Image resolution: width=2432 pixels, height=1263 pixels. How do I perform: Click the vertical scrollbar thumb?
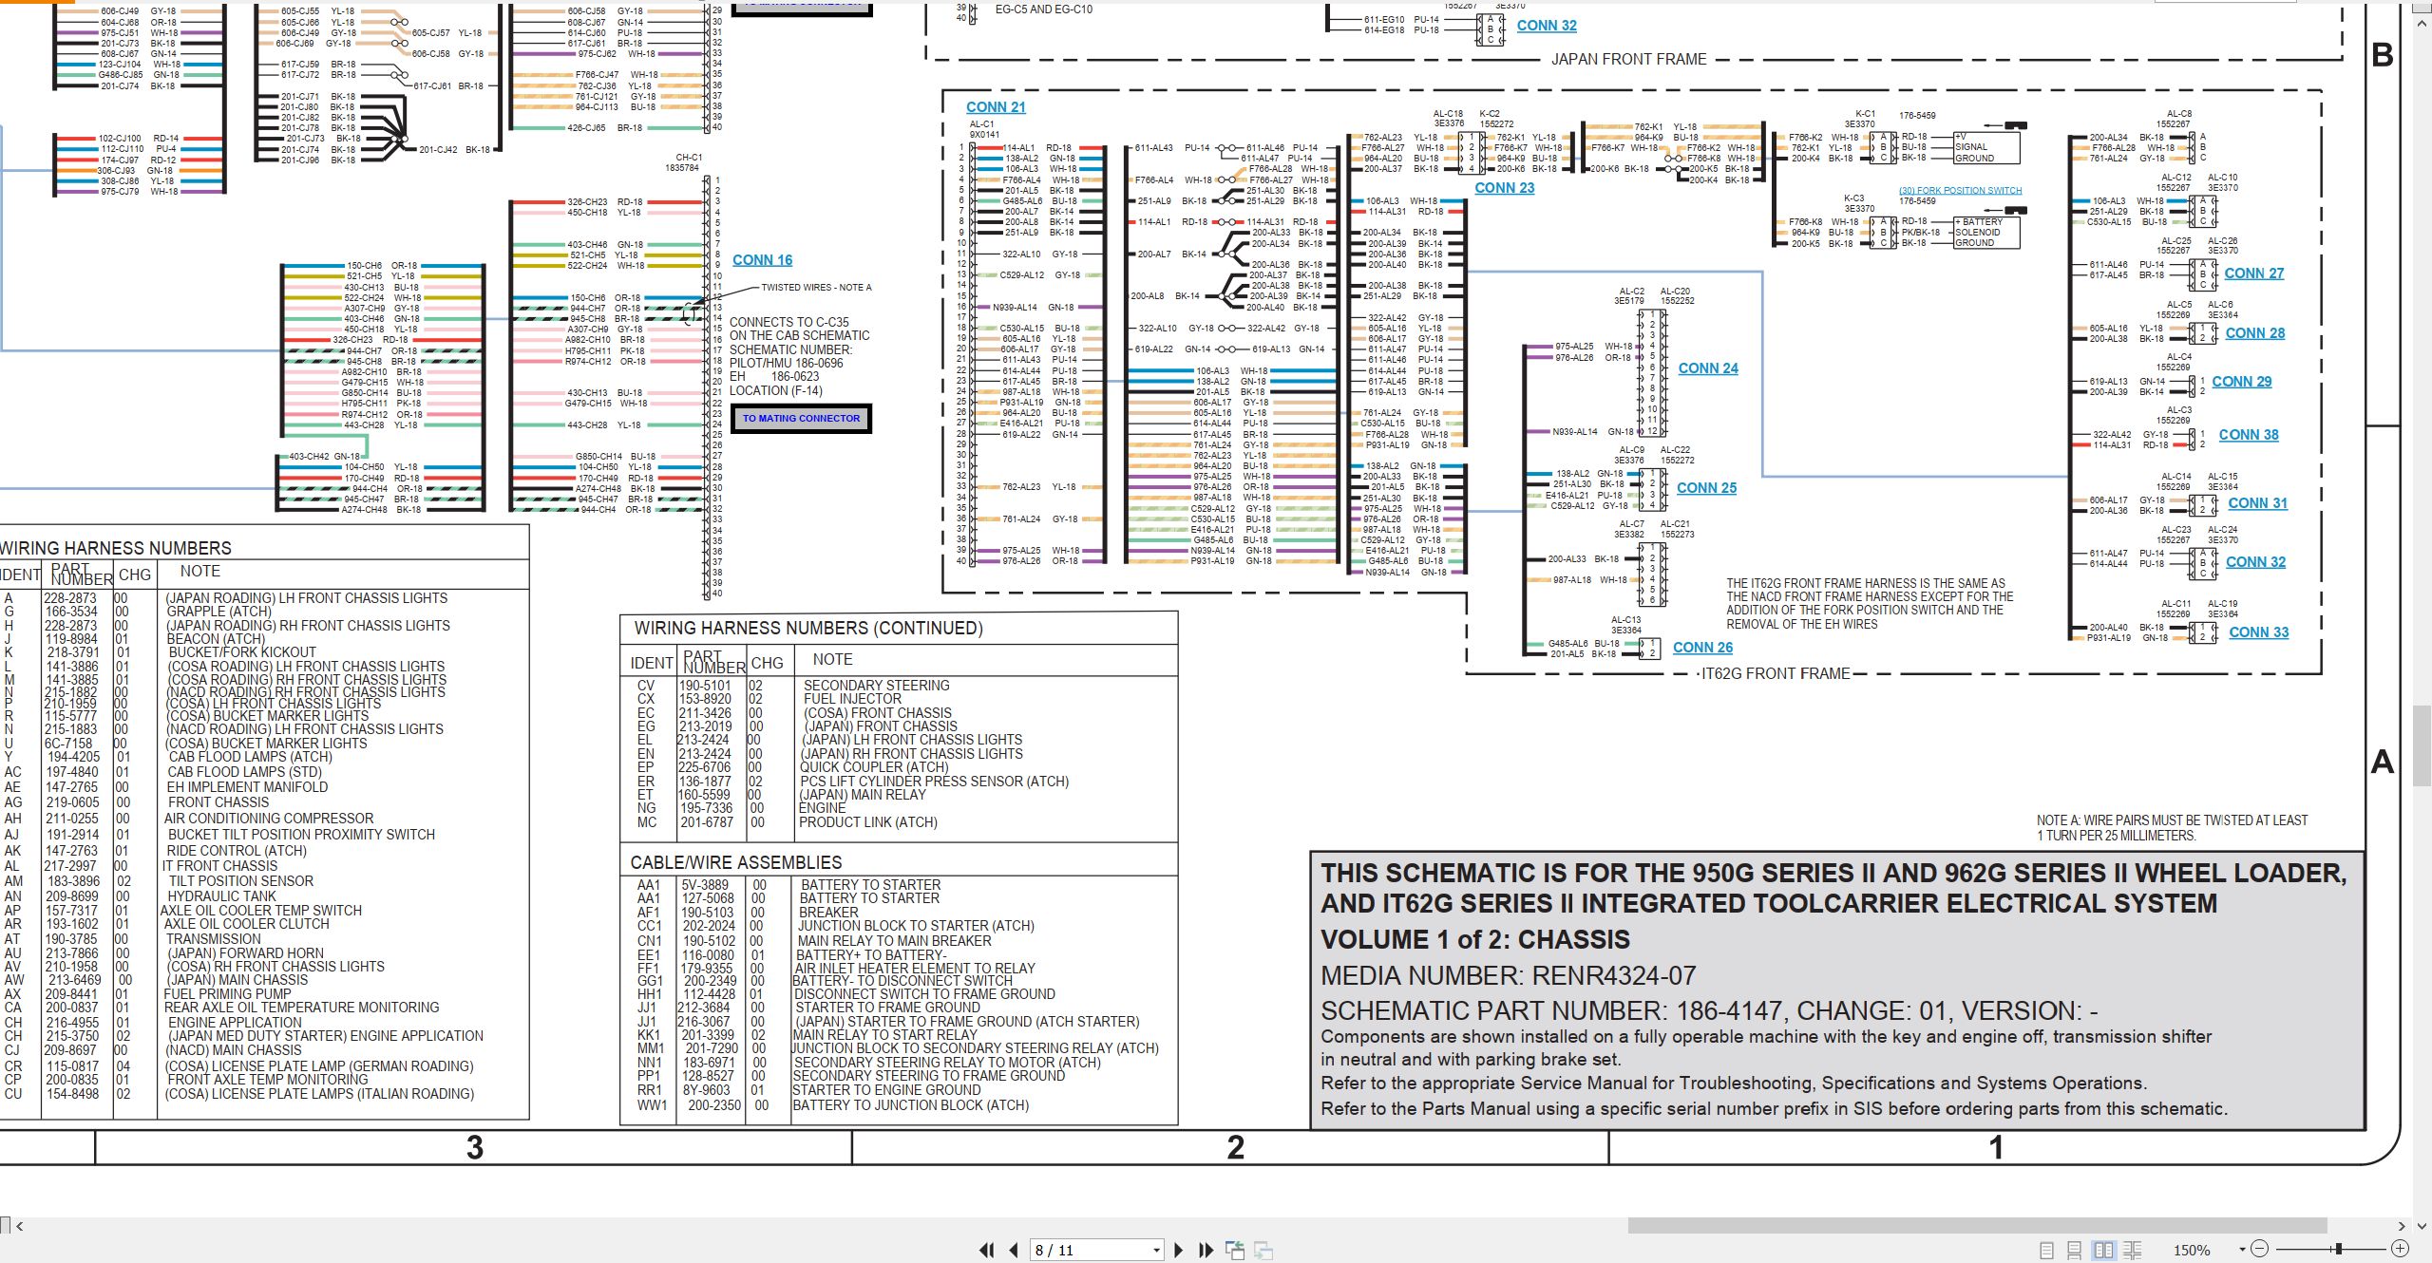coord(2422,745)
